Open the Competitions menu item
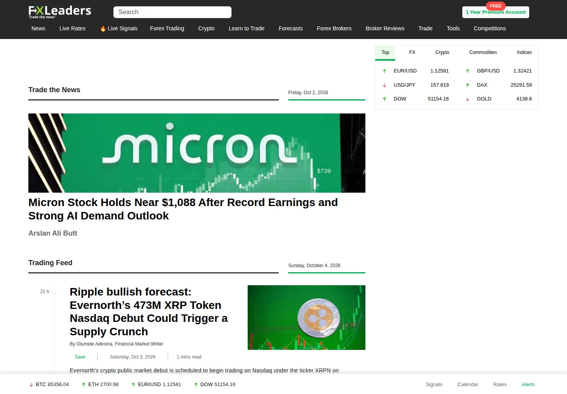 click(x=490, y=28)
